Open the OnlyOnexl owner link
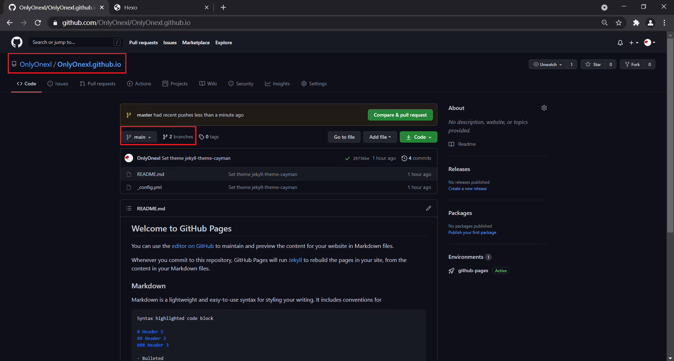 pos(35,64)
